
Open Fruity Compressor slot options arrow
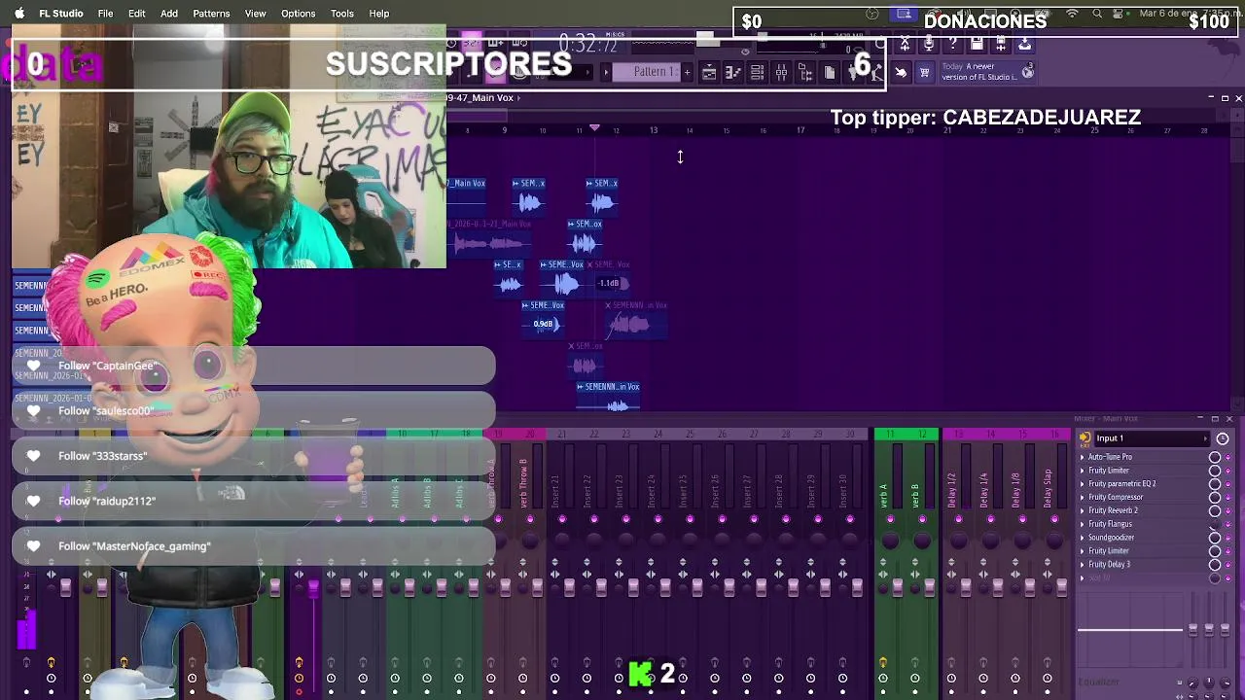1083,497
